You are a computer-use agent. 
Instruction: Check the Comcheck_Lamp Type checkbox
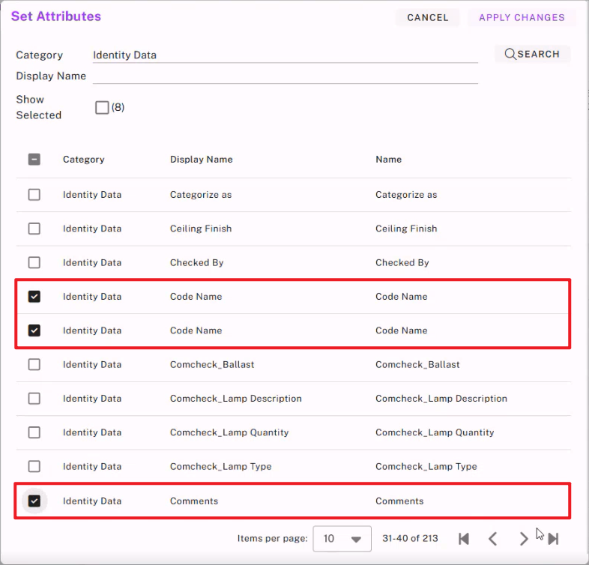click(34, 466)
